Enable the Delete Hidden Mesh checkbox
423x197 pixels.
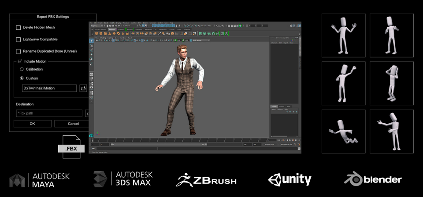[x=19, y=27]
